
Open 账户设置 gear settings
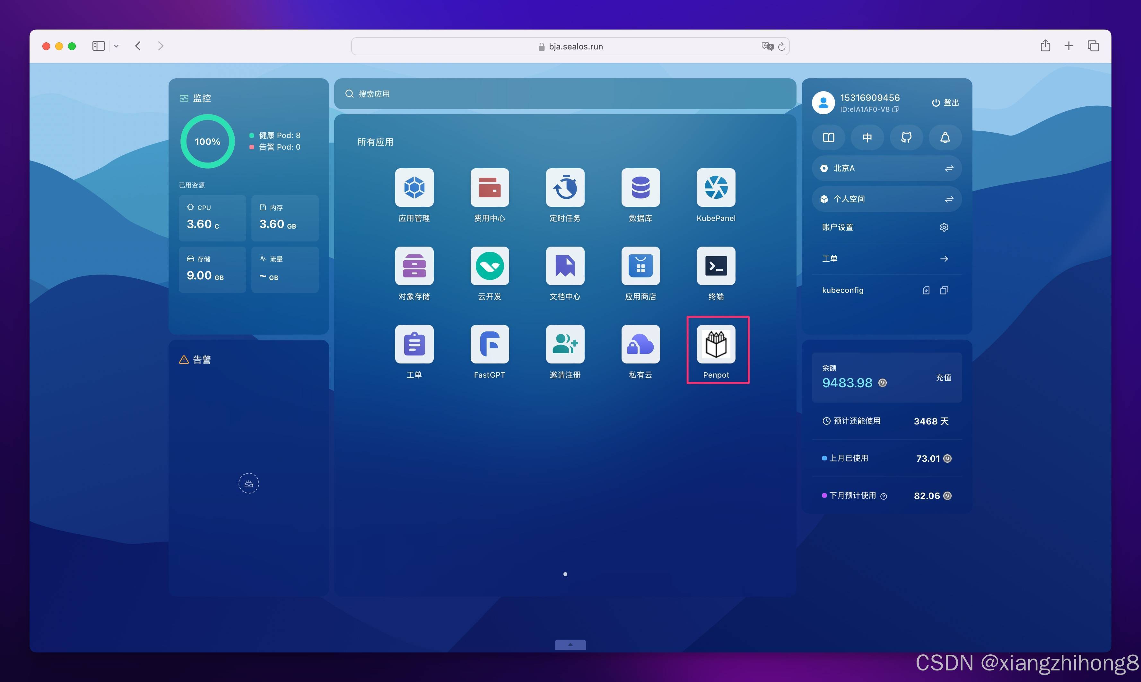[944, 227]
